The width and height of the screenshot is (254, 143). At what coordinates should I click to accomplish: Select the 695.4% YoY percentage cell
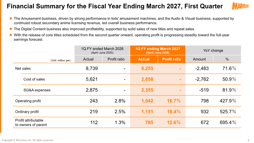click(x=228, y=122)
